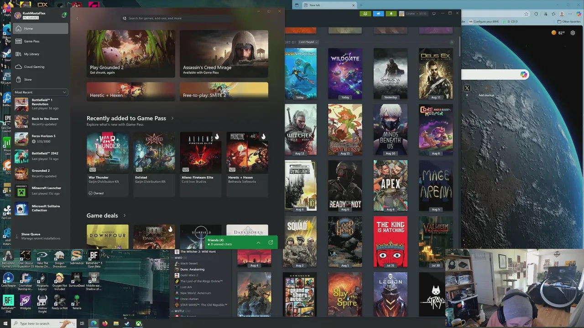Viewport: 584px width, 328px height.
Task: Open the Free-to-play: SMITE 2 banner
Action: (224, 91)
